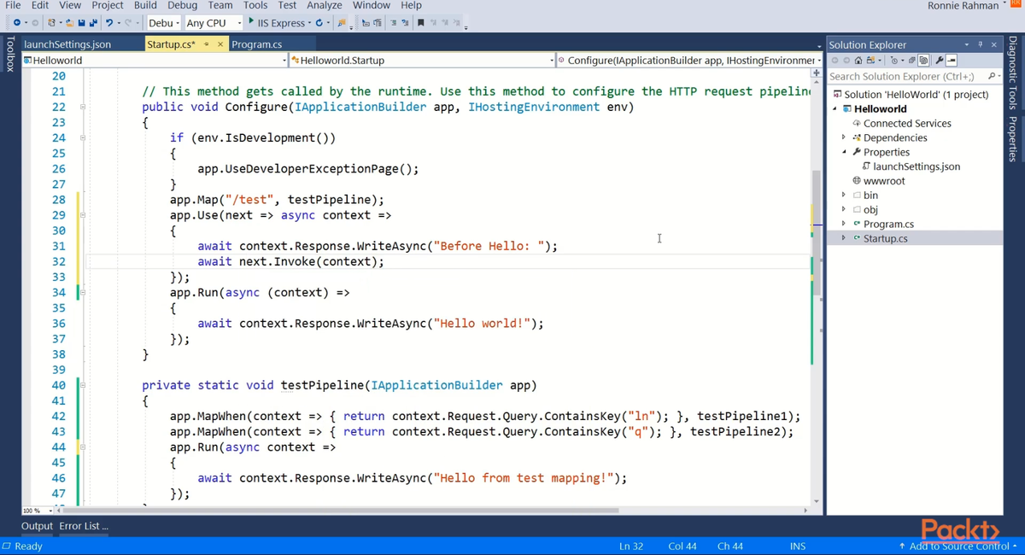
Task: Expand the Dependencies node
Action: coord(844,137)
